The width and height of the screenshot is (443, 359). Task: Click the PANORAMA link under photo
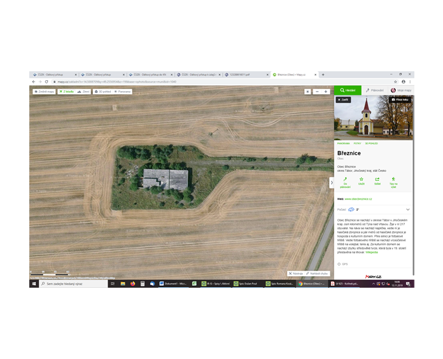click(343, 143)
